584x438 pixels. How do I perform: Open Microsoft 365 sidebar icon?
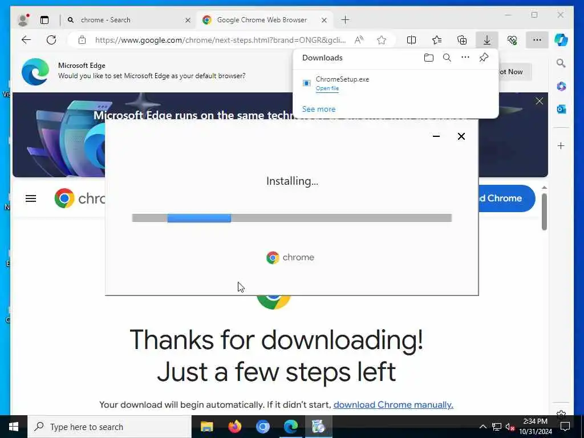click(x=561, y=87)
